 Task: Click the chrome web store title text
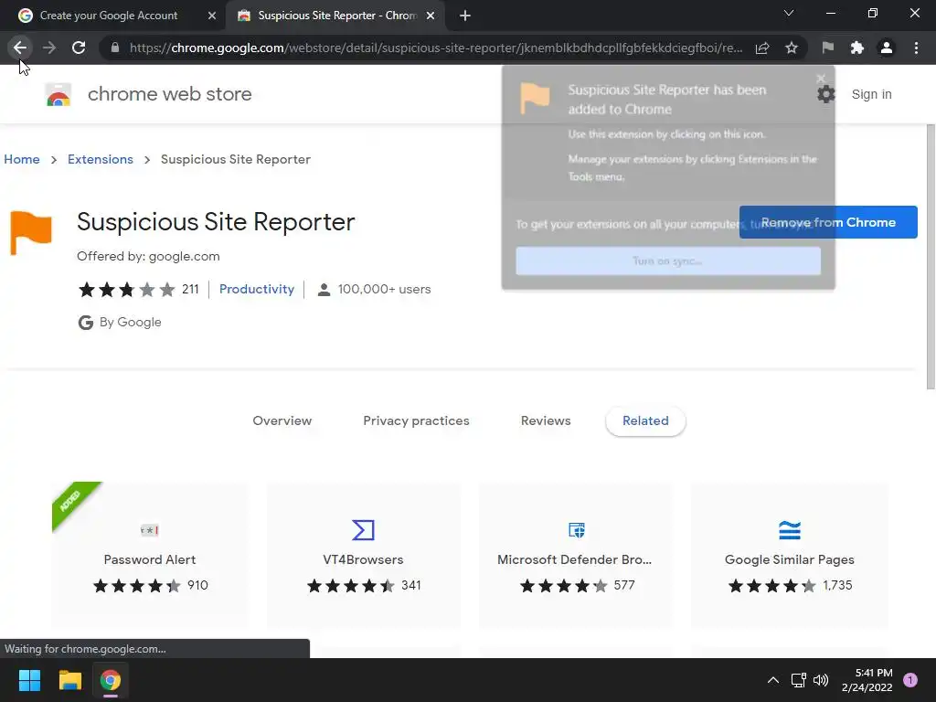pos(169,94)
